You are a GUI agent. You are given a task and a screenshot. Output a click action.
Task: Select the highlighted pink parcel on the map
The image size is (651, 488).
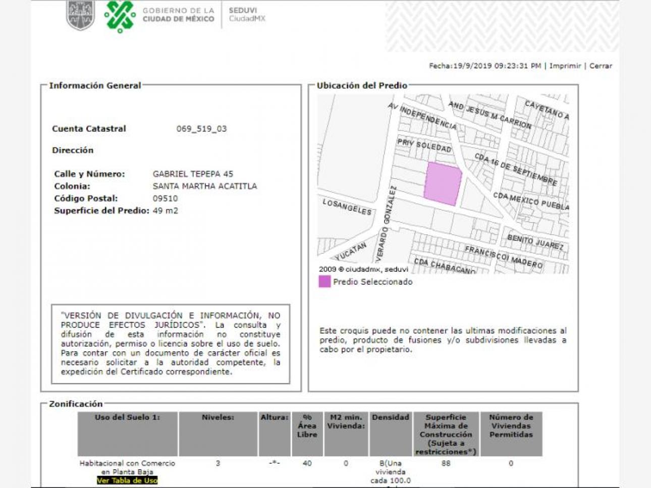pyautogui.click(x=443, y=184)
